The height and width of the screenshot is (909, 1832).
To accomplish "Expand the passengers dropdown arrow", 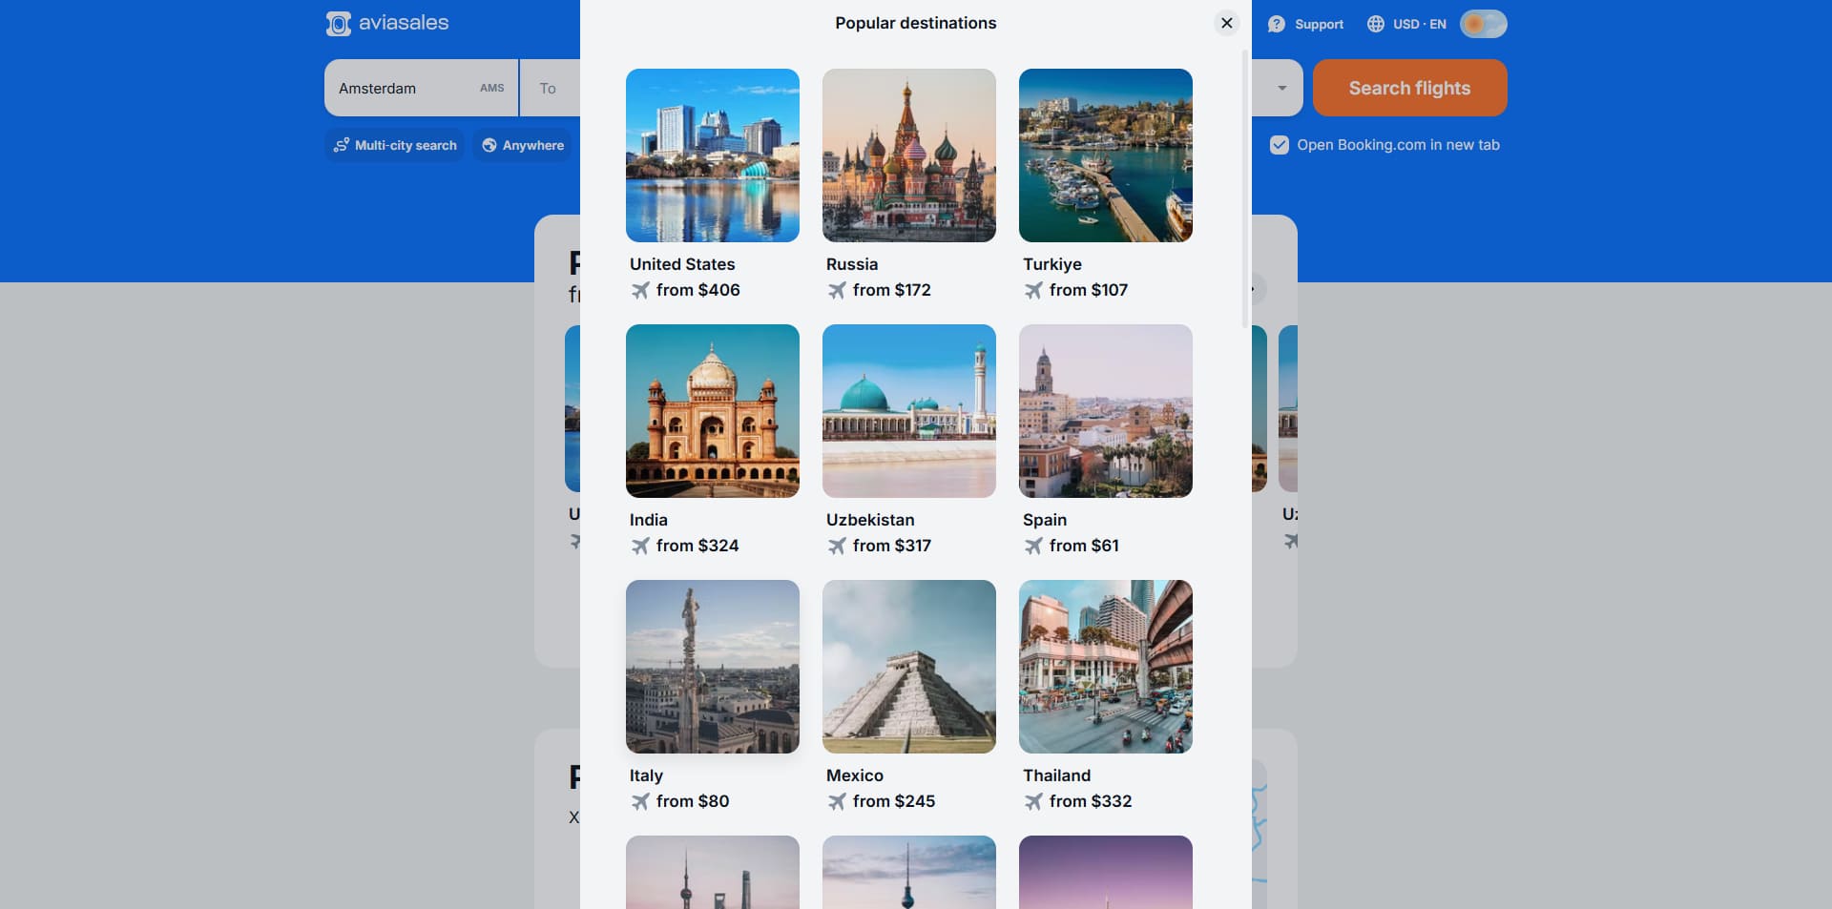I will pyautogui.click(x=1282, y=88).
